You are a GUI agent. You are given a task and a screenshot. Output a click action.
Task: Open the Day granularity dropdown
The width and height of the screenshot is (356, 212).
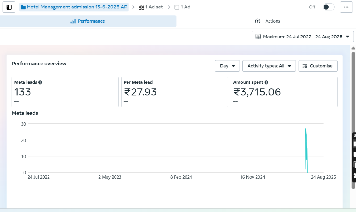point(227,66)
